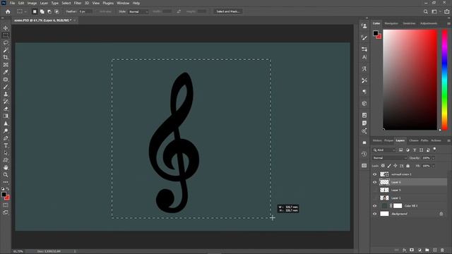Open the Share icon at top right
Viewport: 452px width, 254px height.
point(447,11)
